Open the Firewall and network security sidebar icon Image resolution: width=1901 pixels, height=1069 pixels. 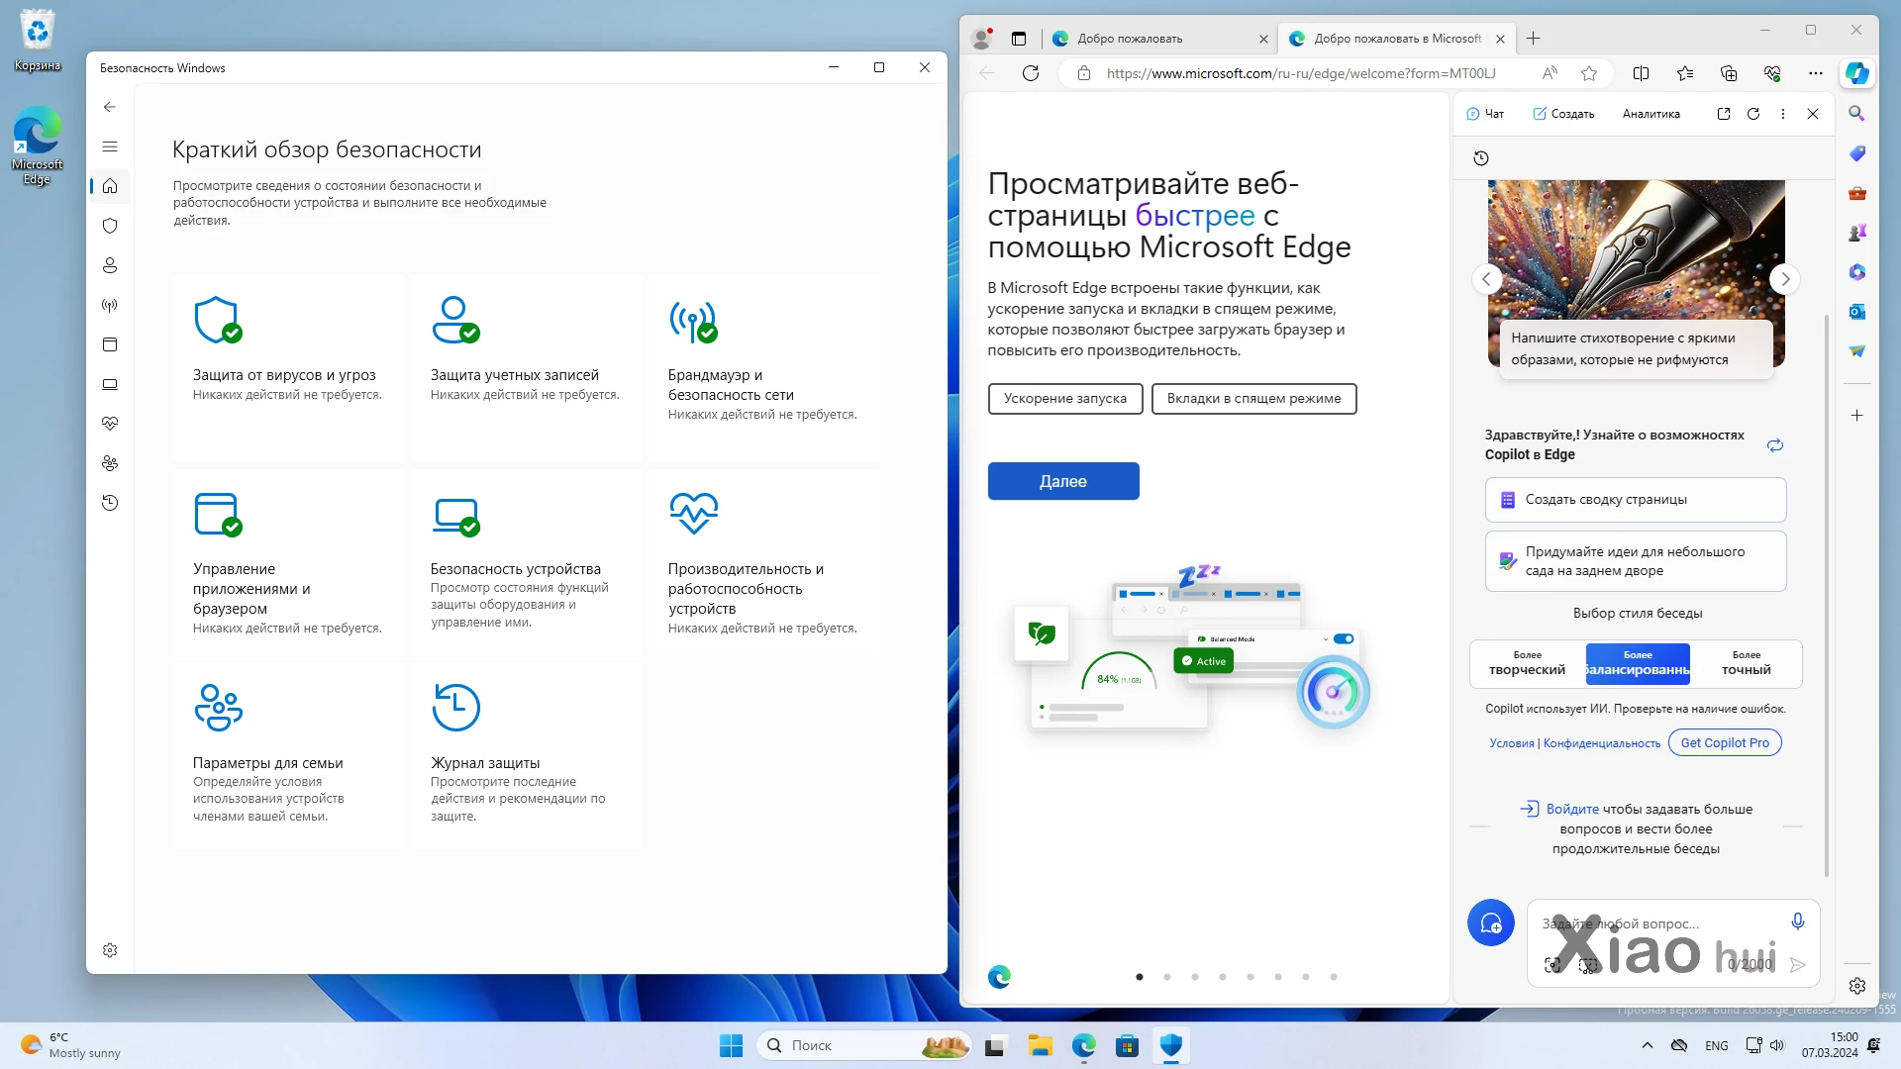110,305
